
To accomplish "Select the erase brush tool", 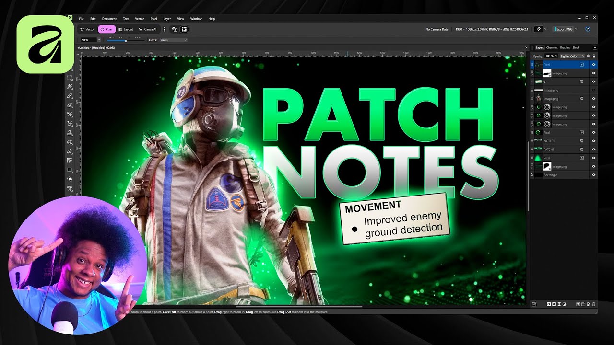I will [70, 105].
